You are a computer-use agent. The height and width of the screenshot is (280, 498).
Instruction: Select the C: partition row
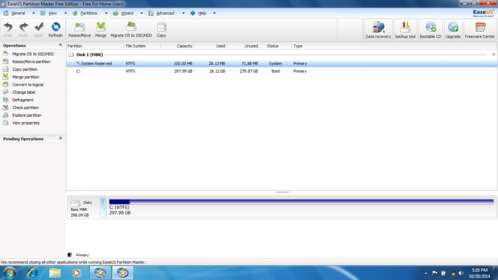click(x=282, y=71)
